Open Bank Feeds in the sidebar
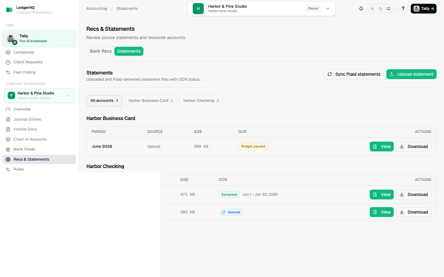This screenshot has width=444, height=277. (39, 149)
